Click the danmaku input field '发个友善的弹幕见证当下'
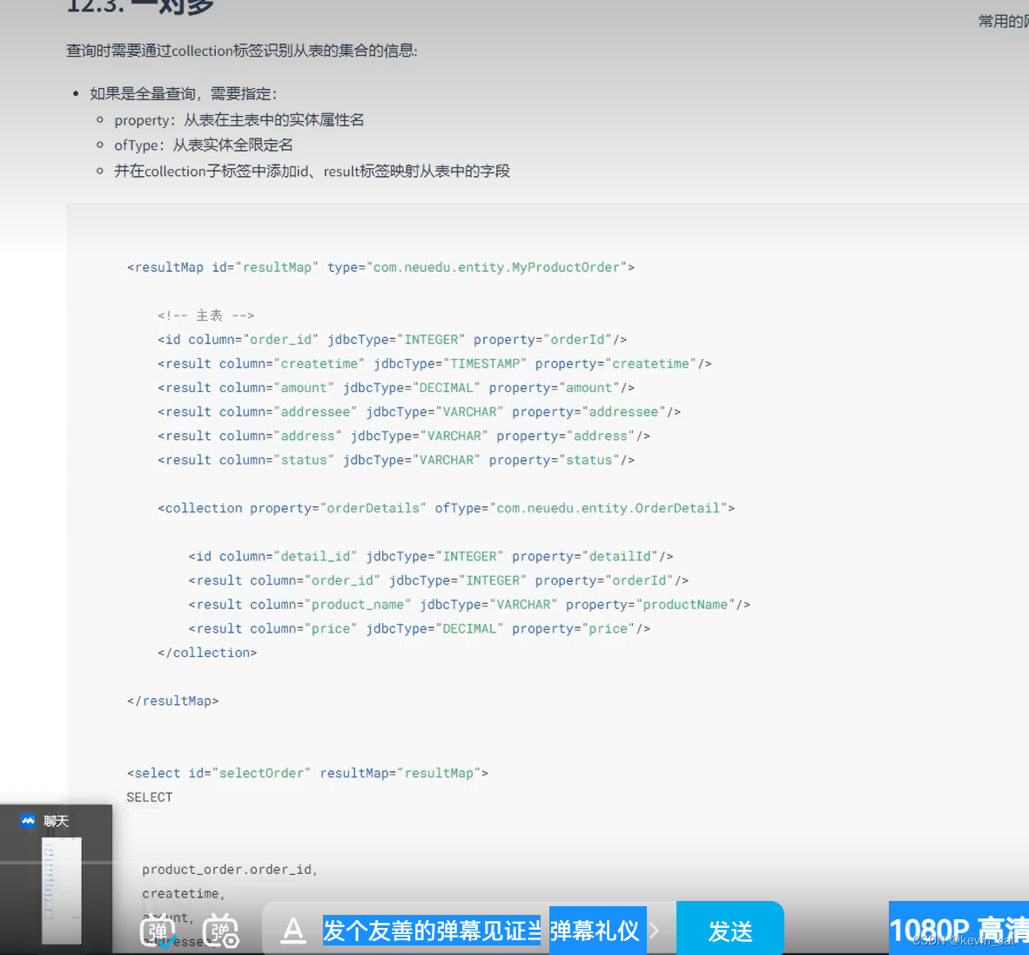Screen dimensions: 1029x955 click(432, 931)
